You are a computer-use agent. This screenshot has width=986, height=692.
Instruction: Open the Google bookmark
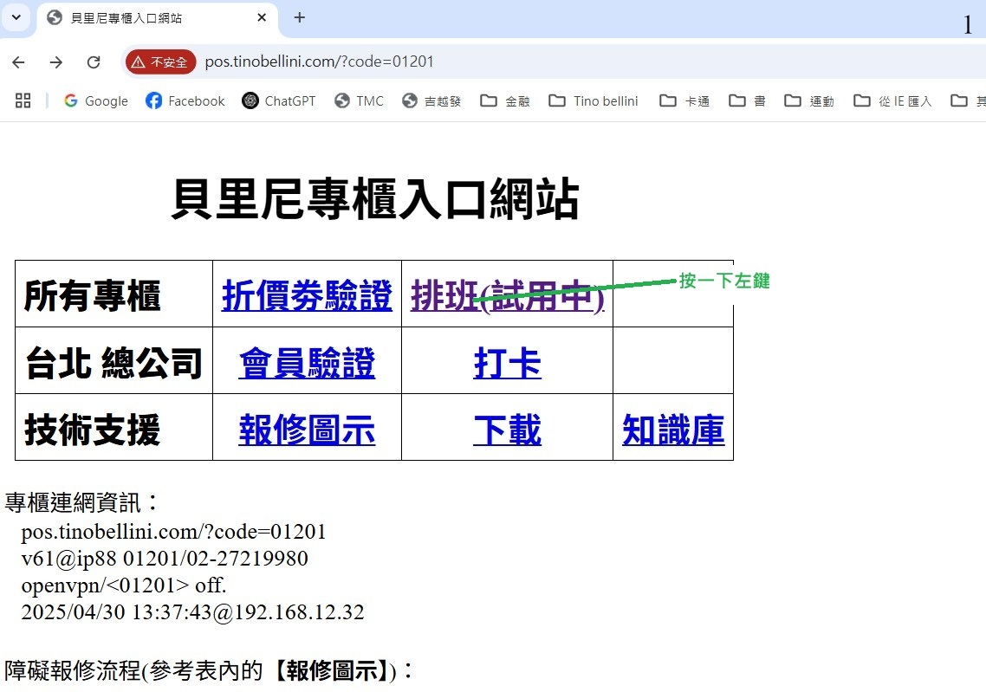click(x=95, y=101)
